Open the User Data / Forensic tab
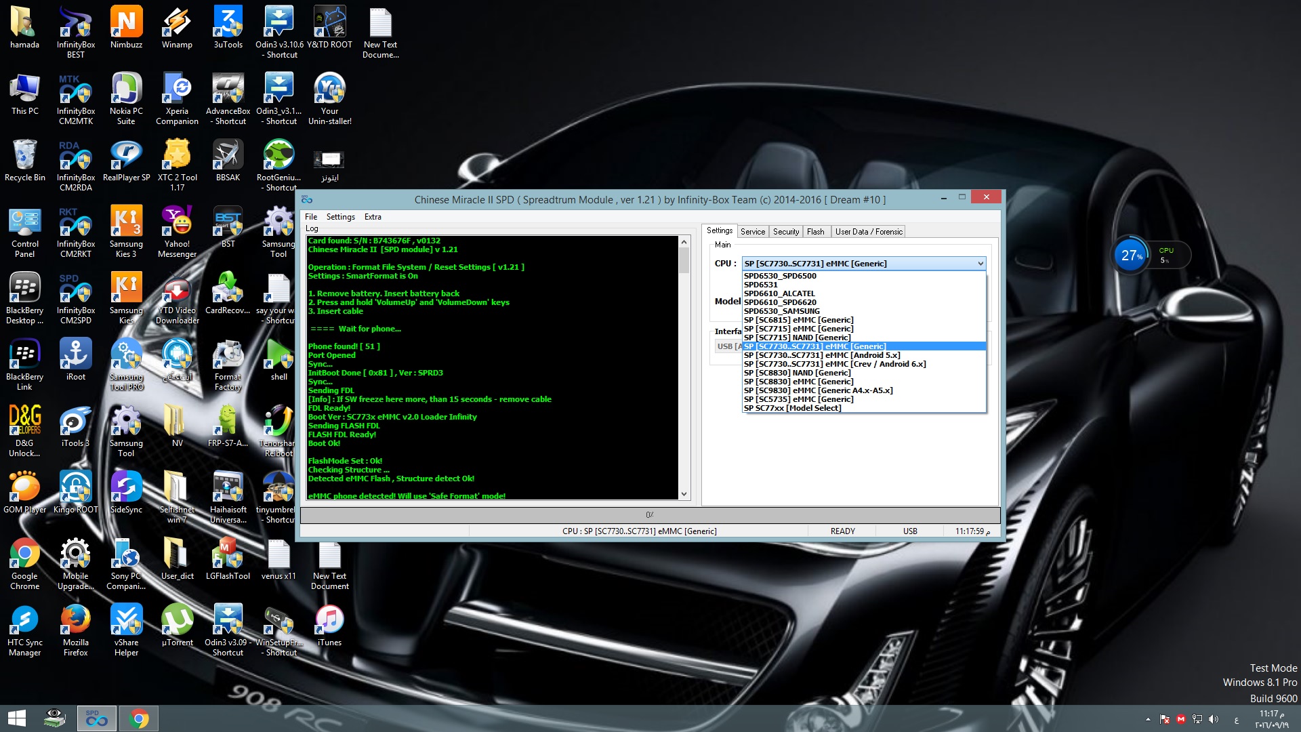 tap(869, 232)
